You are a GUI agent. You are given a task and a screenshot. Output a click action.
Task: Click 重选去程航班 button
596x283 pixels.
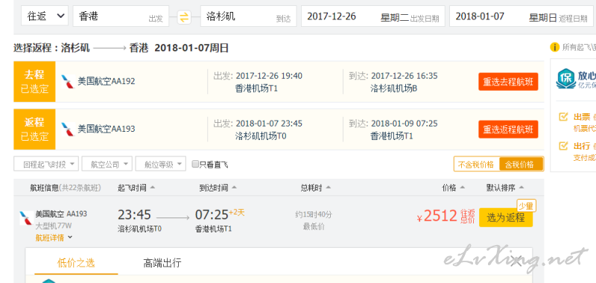pos(508,82)
